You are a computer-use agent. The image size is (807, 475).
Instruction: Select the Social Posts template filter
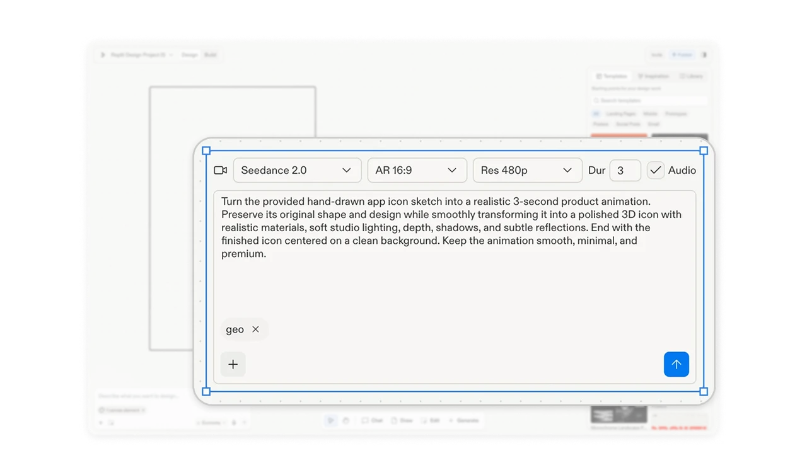coord(628,124)
